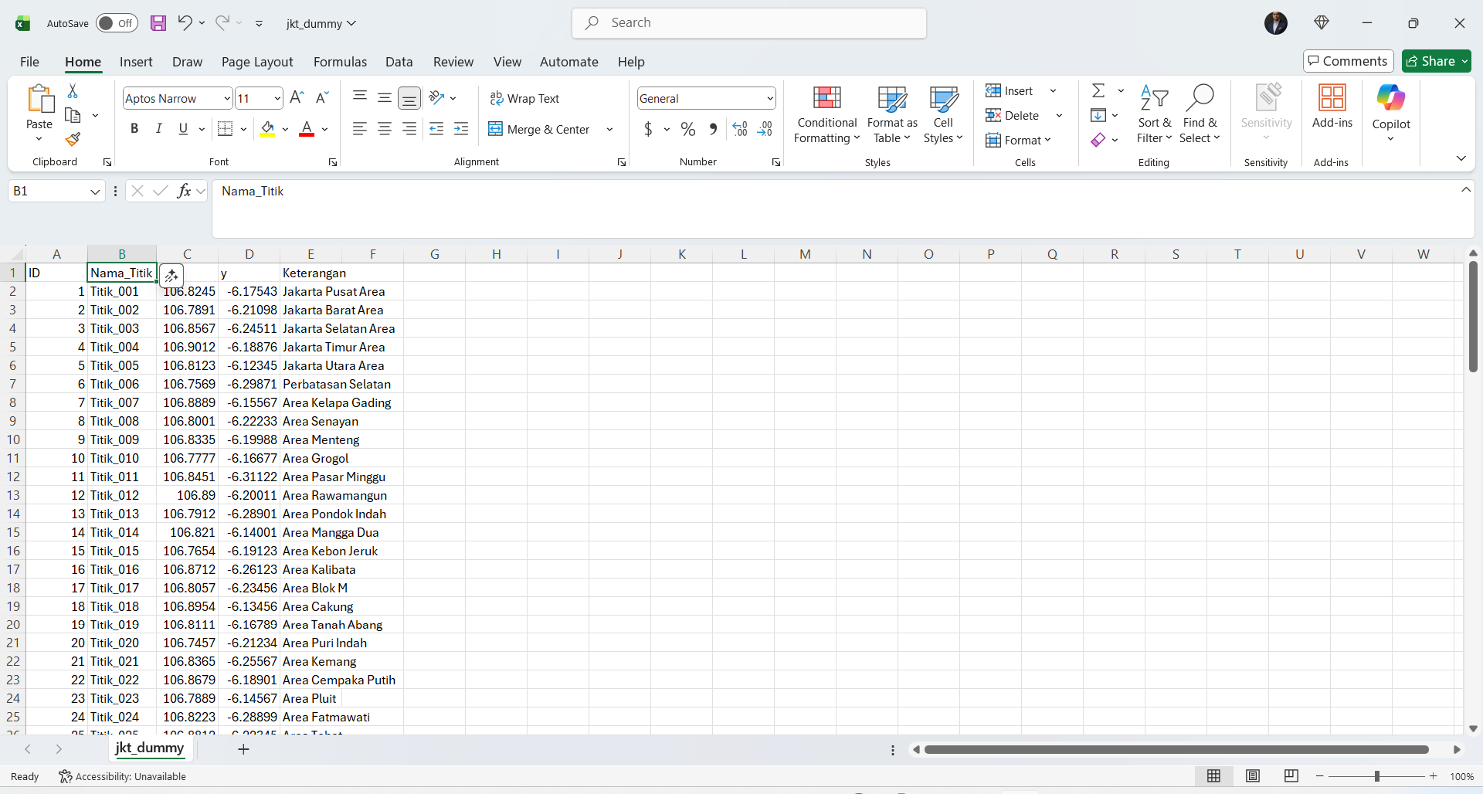Click the Save icon in title bar

158,23
